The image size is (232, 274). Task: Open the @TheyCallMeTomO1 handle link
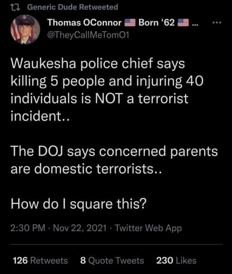88,35
